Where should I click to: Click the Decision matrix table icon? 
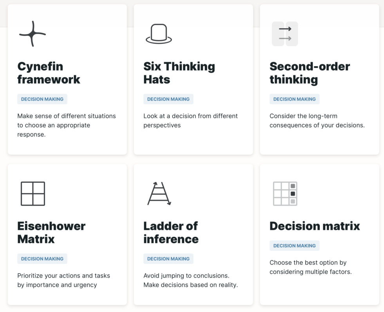[285, 194]
